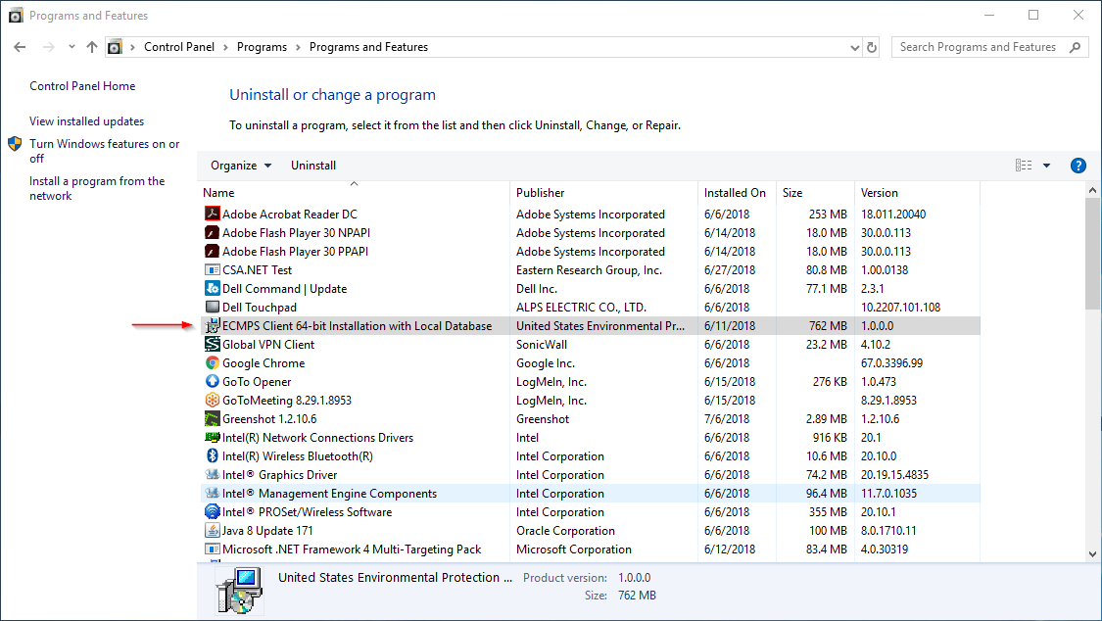Click the vertical scrollbar down arrow

(x=1092, y=554)
